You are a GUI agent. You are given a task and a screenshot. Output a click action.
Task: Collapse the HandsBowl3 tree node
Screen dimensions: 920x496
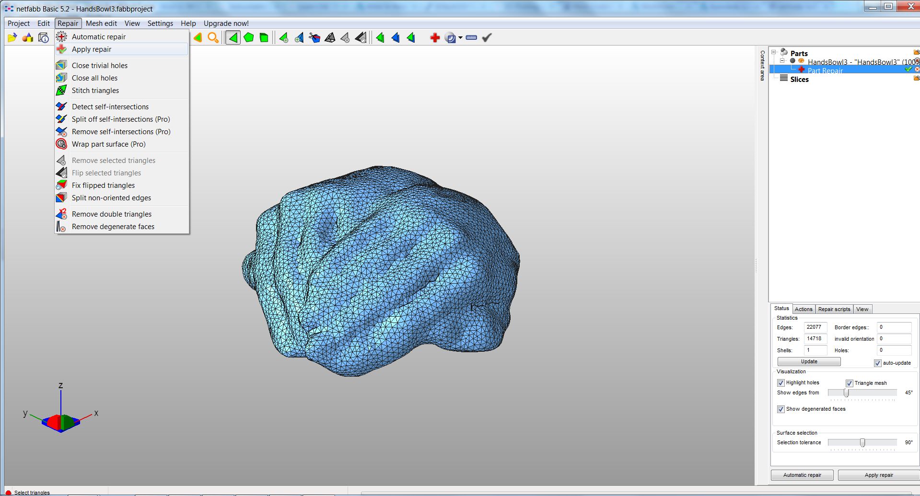click(x=782, y=61)
